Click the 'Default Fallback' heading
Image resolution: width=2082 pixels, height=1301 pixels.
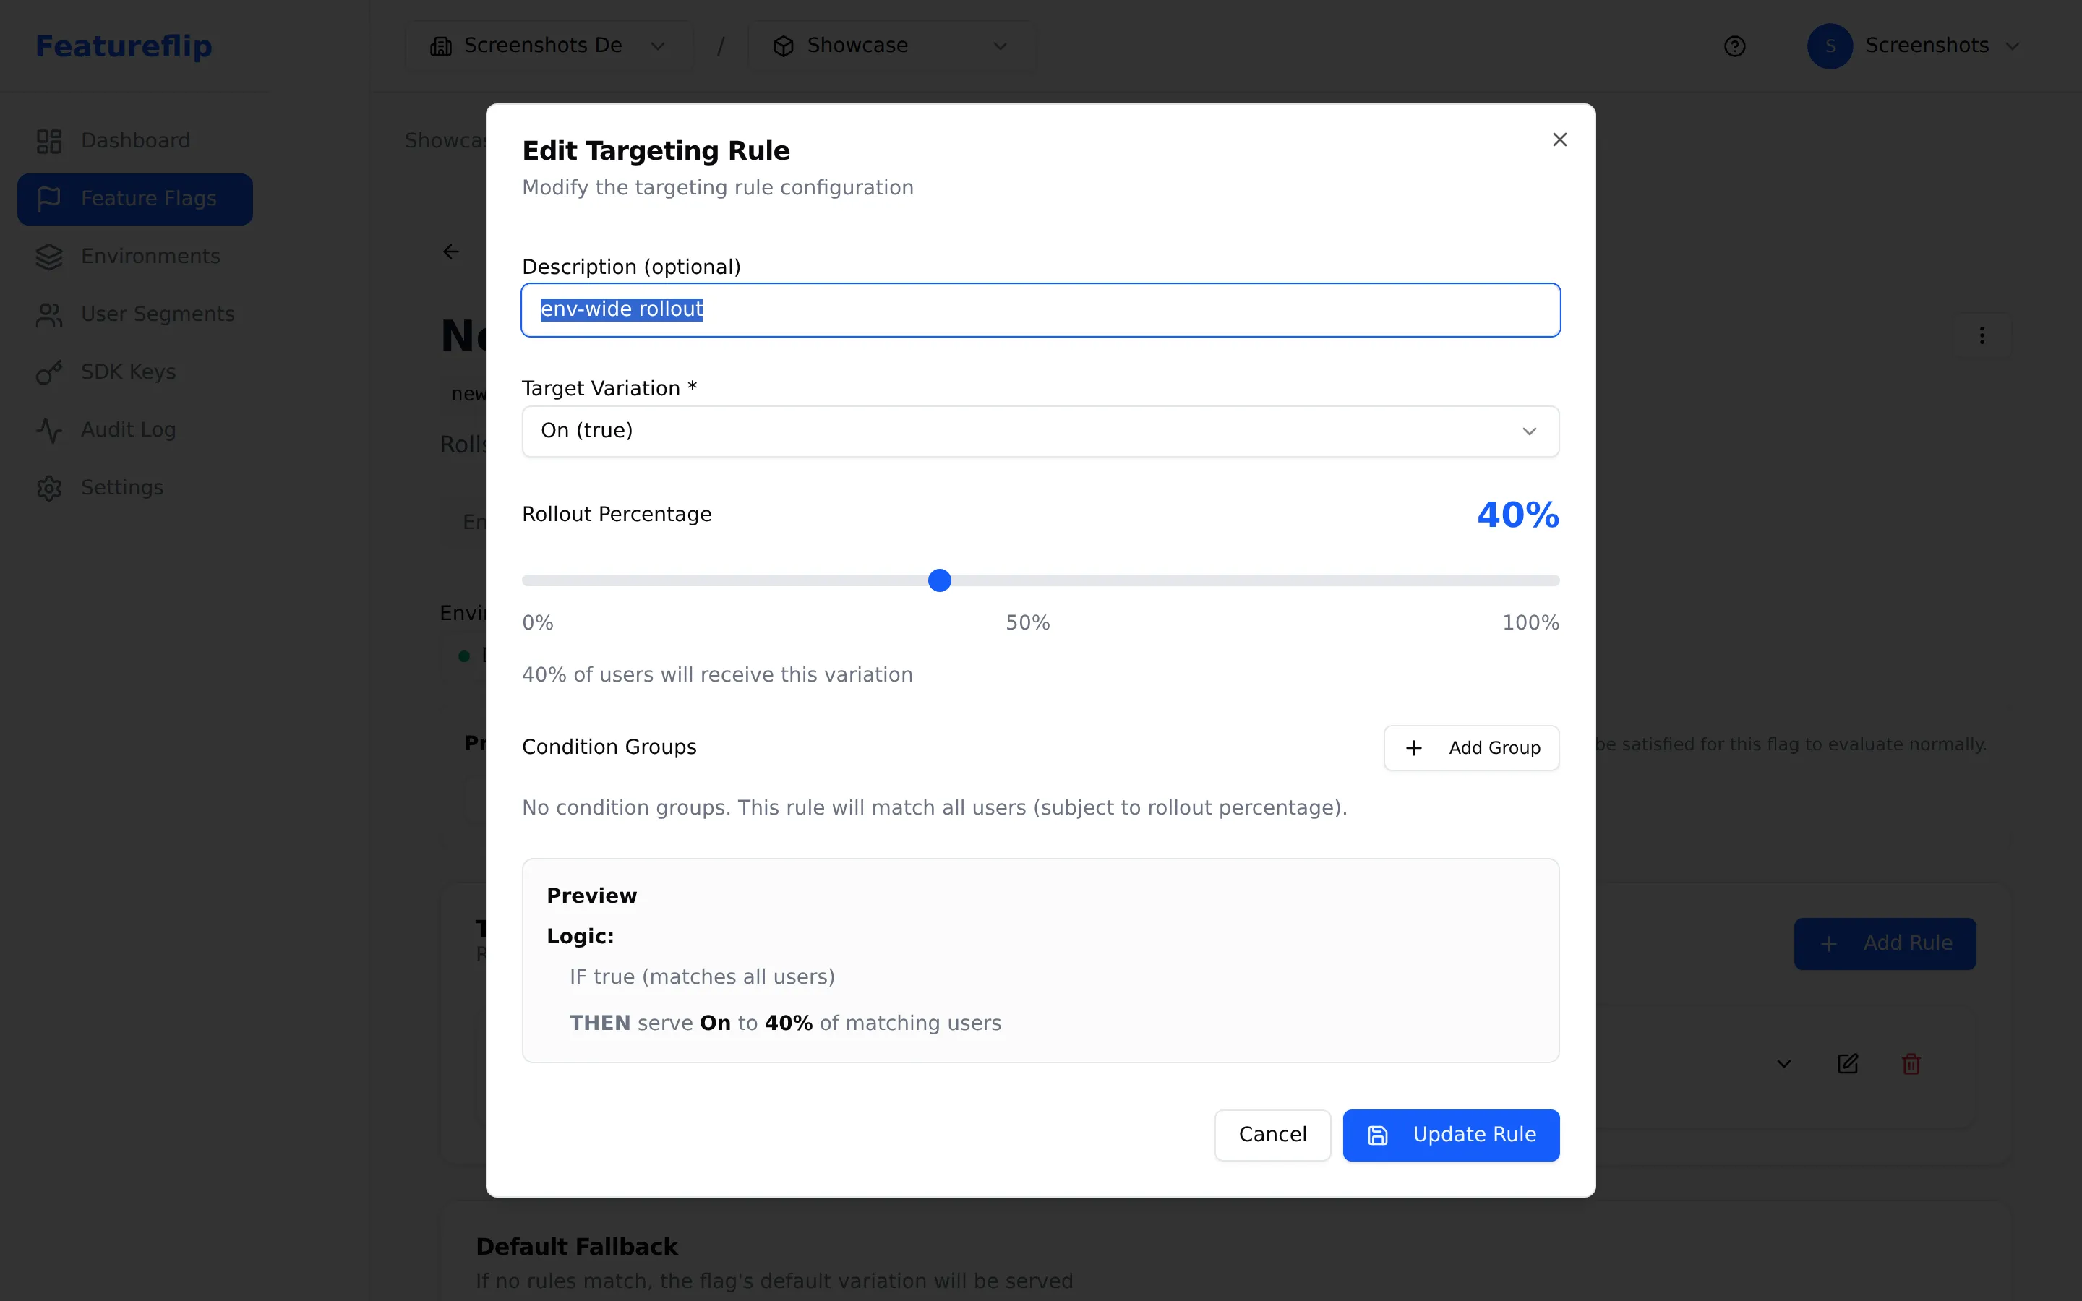[x=576, y=1247]
